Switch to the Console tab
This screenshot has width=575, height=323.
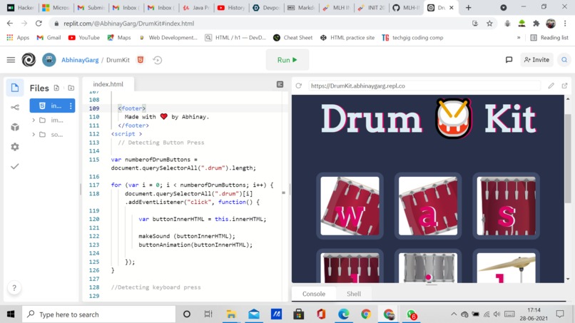314,294
